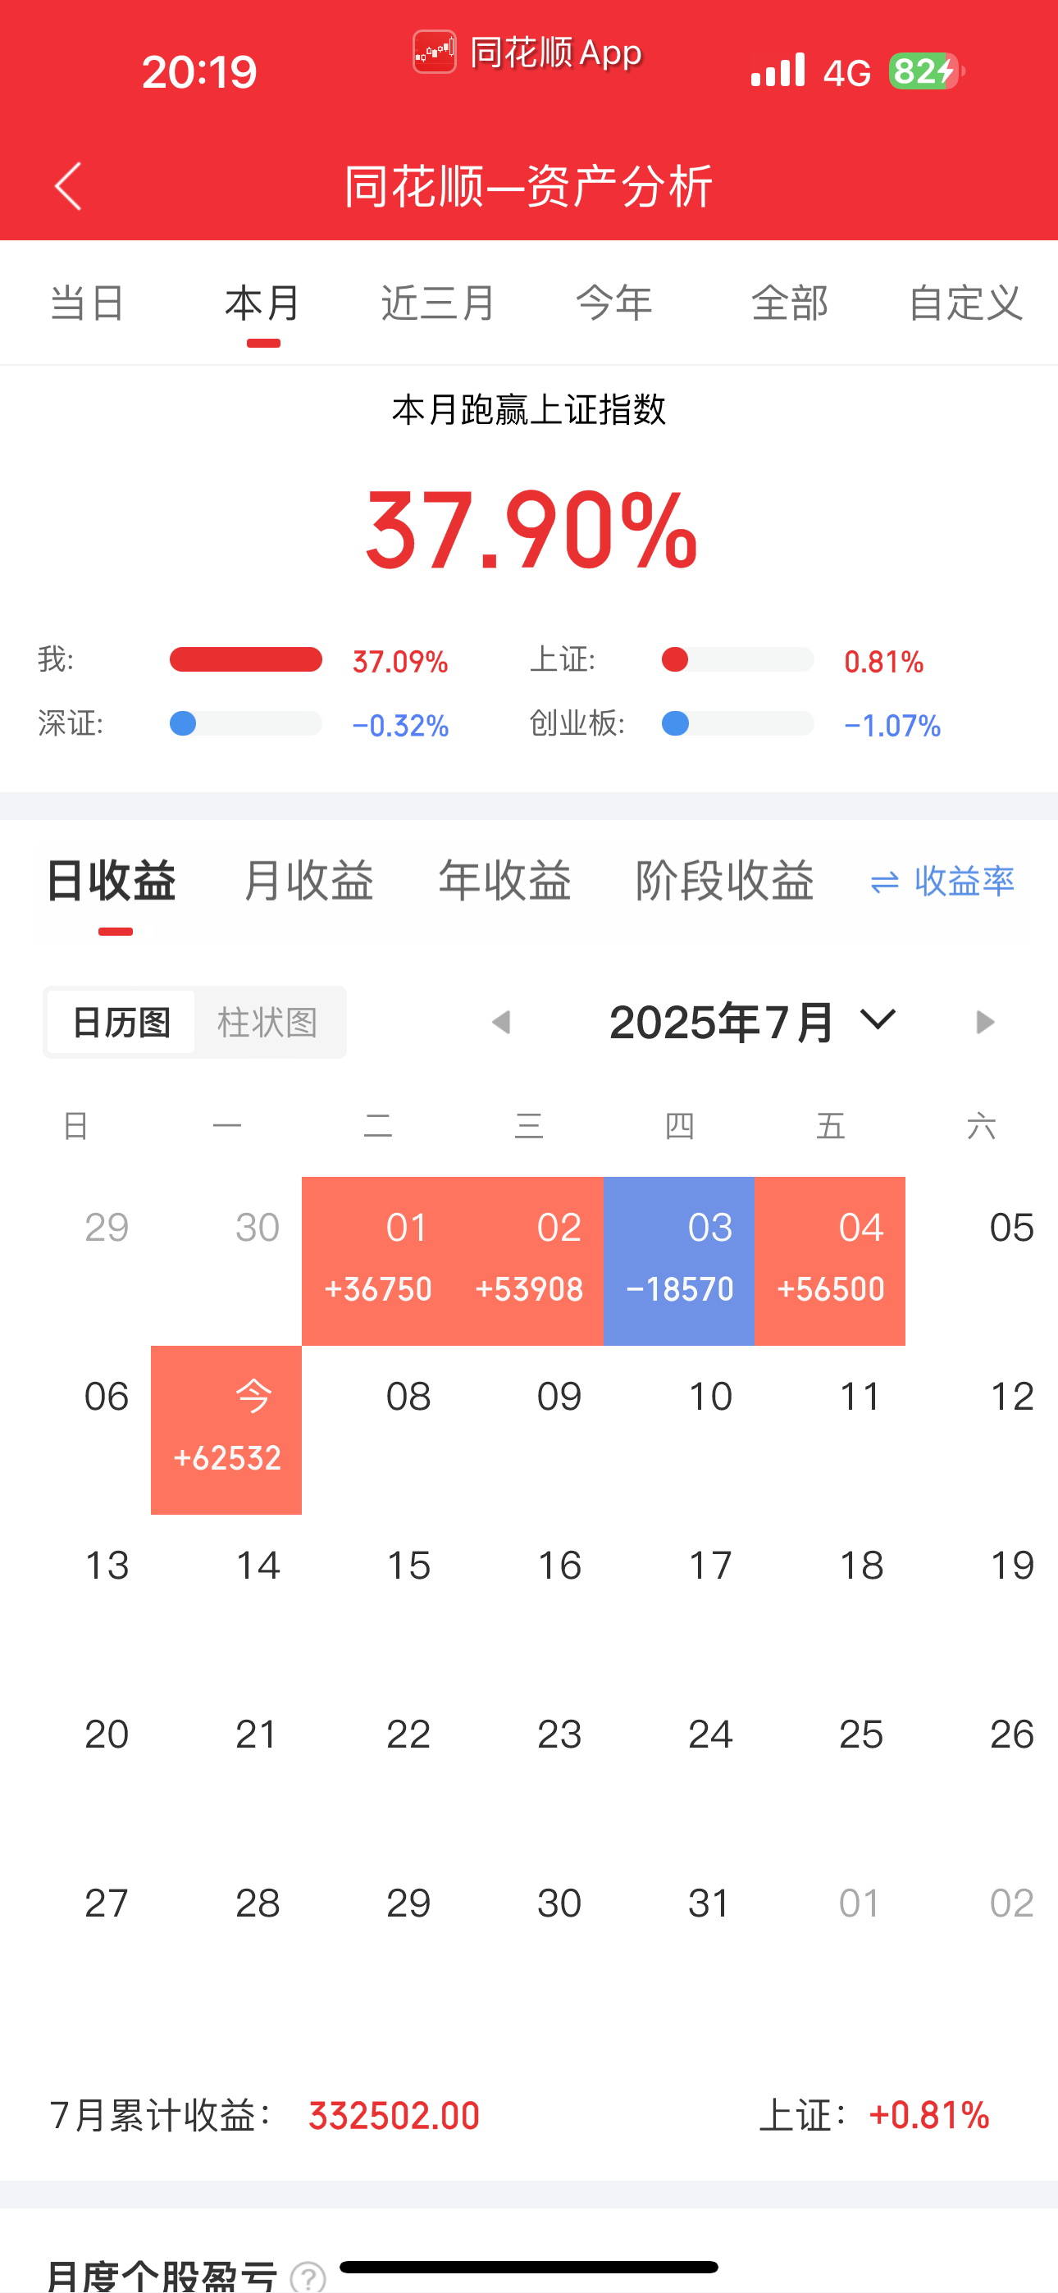Tap the July 03 cell −18570
This screenshot has height=2293, width=1058.
tap(680, 1260)
